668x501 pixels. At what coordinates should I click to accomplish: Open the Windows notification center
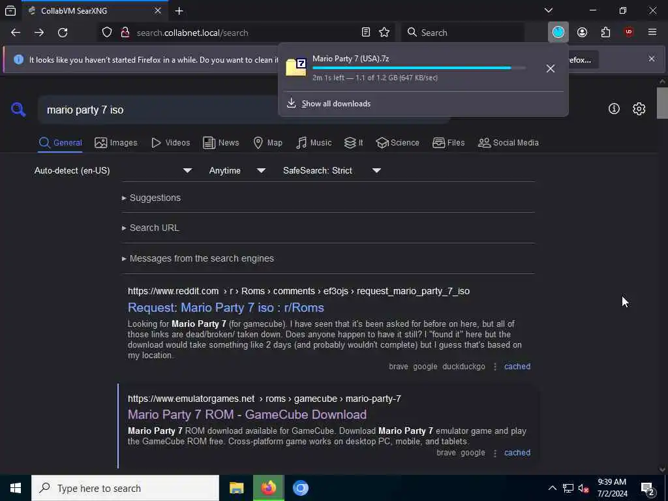point(648,488)
